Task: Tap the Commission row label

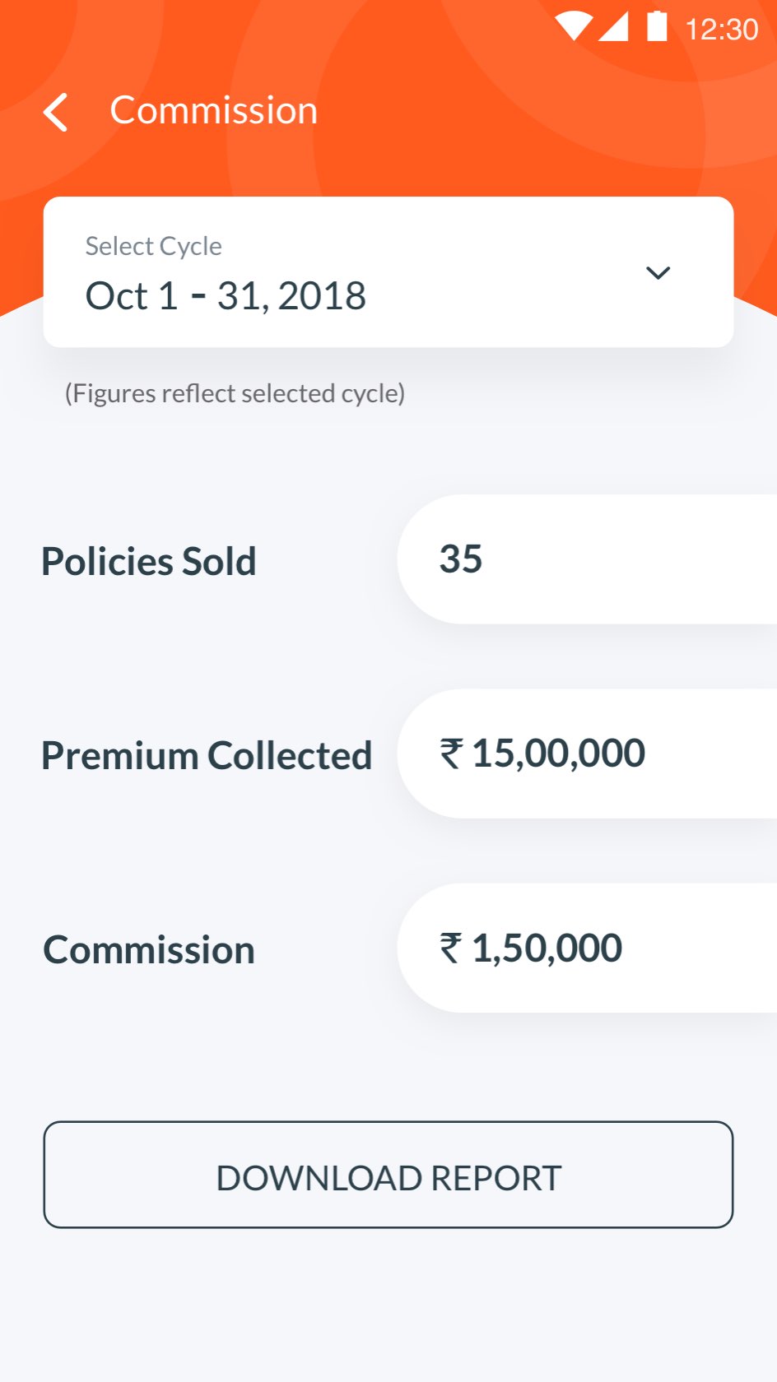Action: (149, 950)
